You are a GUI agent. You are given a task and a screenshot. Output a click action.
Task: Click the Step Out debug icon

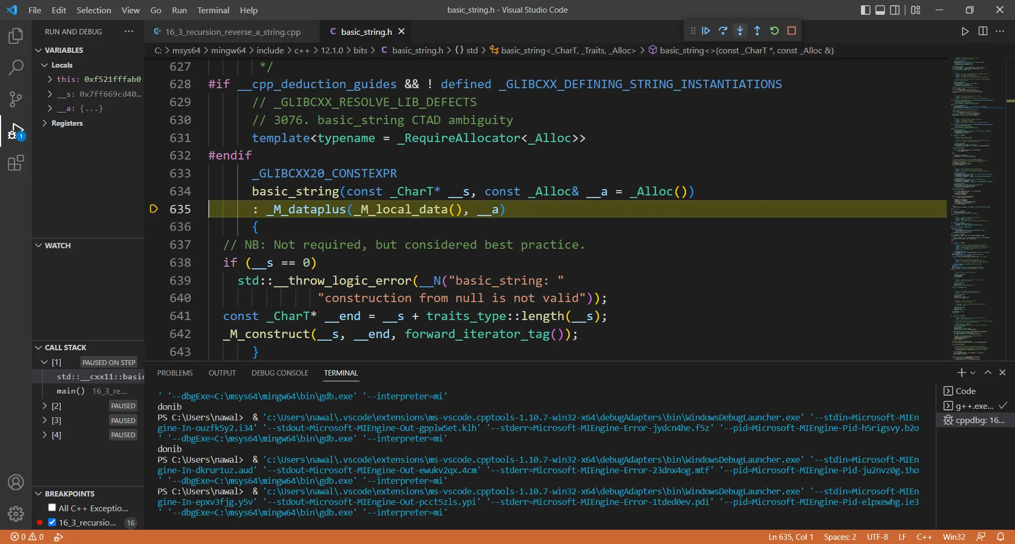(757, 31)
